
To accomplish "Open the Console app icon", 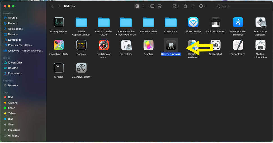I will pyautogui.click(x=81, y=45).
